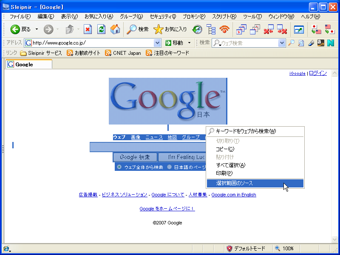Expand the ウェブ検索 search box dropdown
Image resolution: width=340 pixels, height=255 pixels.
tap(282, 43)
